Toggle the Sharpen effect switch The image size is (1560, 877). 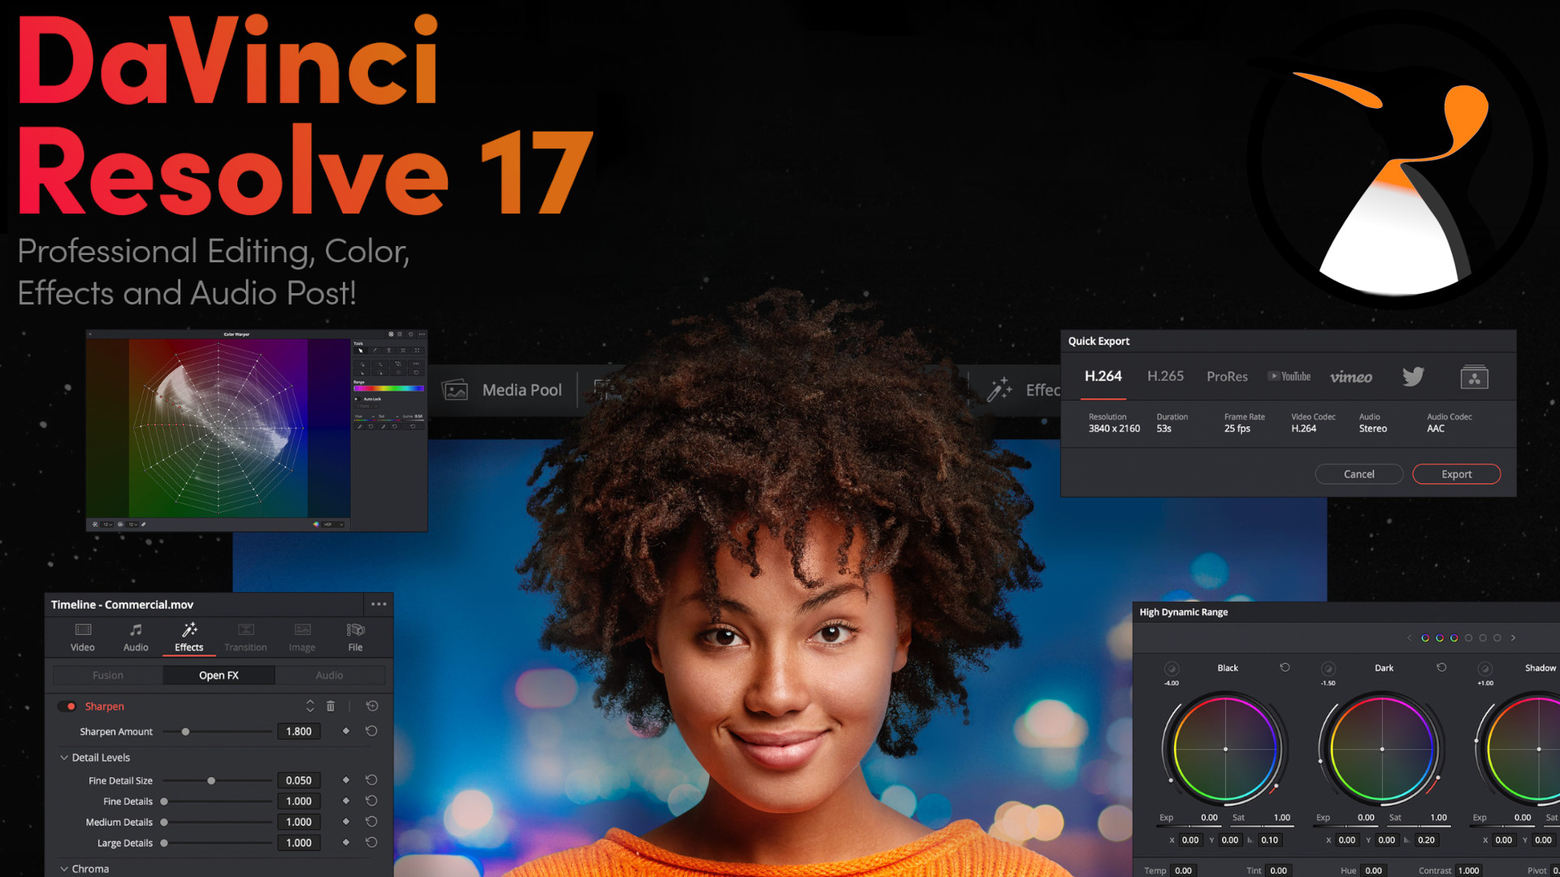pyautogui.click(x=67, y=706)
